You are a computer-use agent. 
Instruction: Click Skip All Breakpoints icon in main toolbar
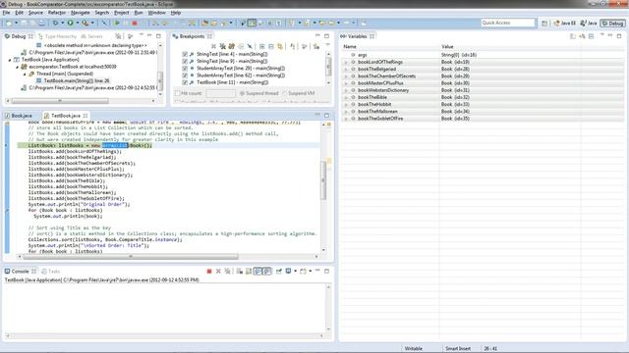[x=104, y=24]
